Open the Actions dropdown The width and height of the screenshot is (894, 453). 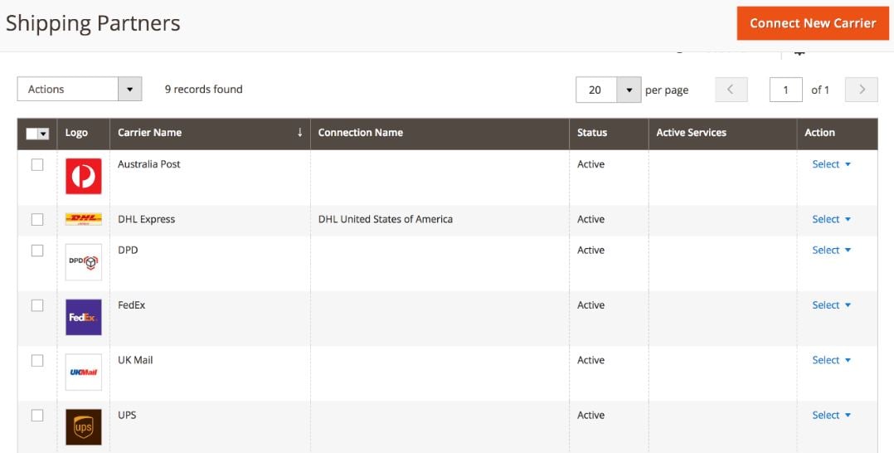[x=80, y=89]
